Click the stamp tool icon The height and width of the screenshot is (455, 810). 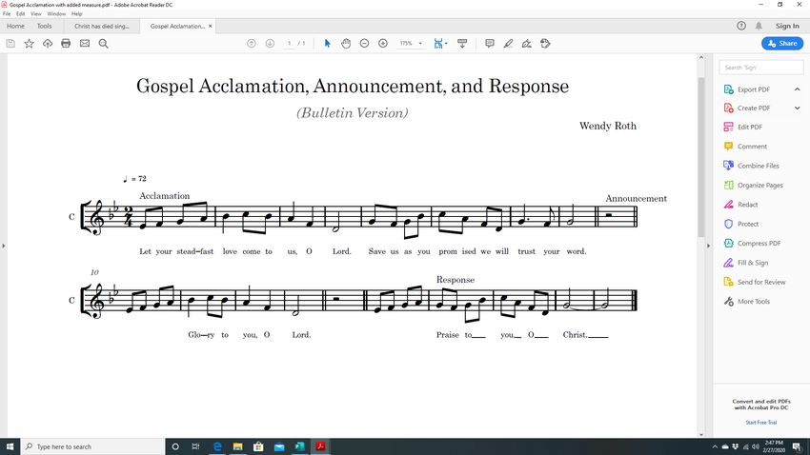point(545,44)
